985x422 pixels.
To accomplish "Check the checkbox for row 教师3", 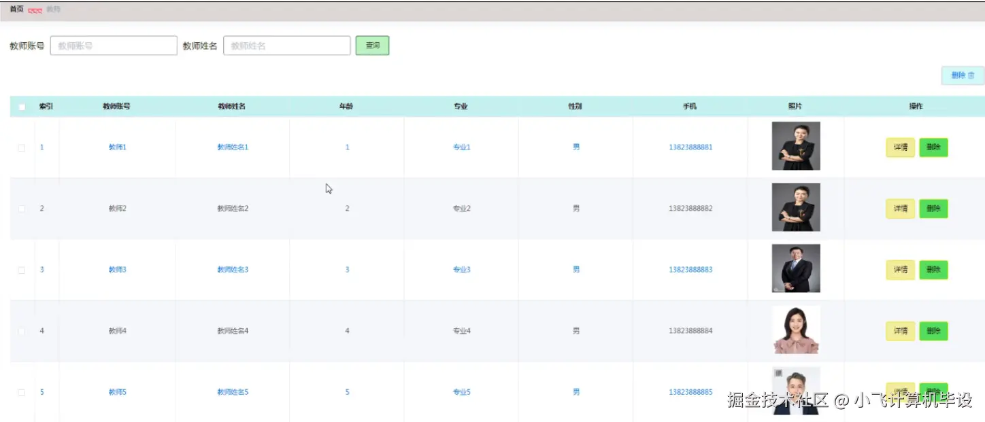I will click(x=22, y=270).
